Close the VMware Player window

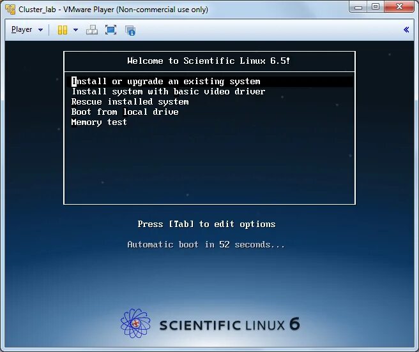(x=399, y=7)
